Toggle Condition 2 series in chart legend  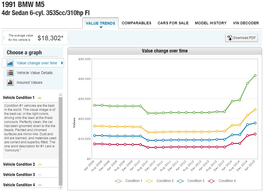(165, 181)
